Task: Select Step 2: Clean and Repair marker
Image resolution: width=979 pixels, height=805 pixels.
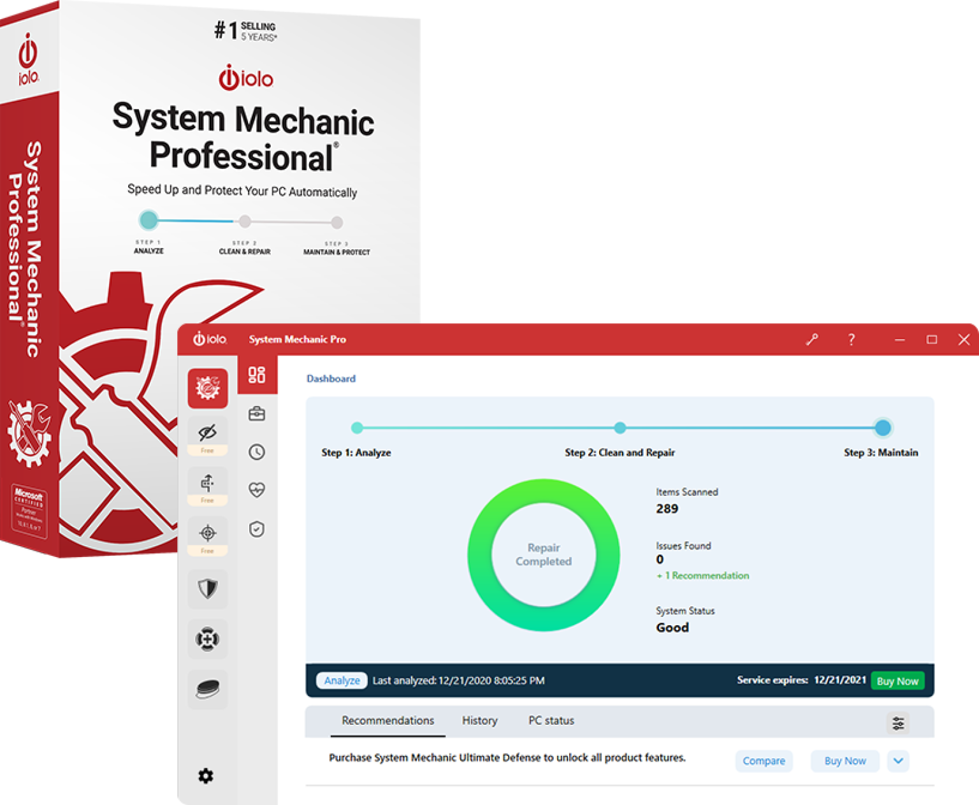Action: (x=620, y=428)
